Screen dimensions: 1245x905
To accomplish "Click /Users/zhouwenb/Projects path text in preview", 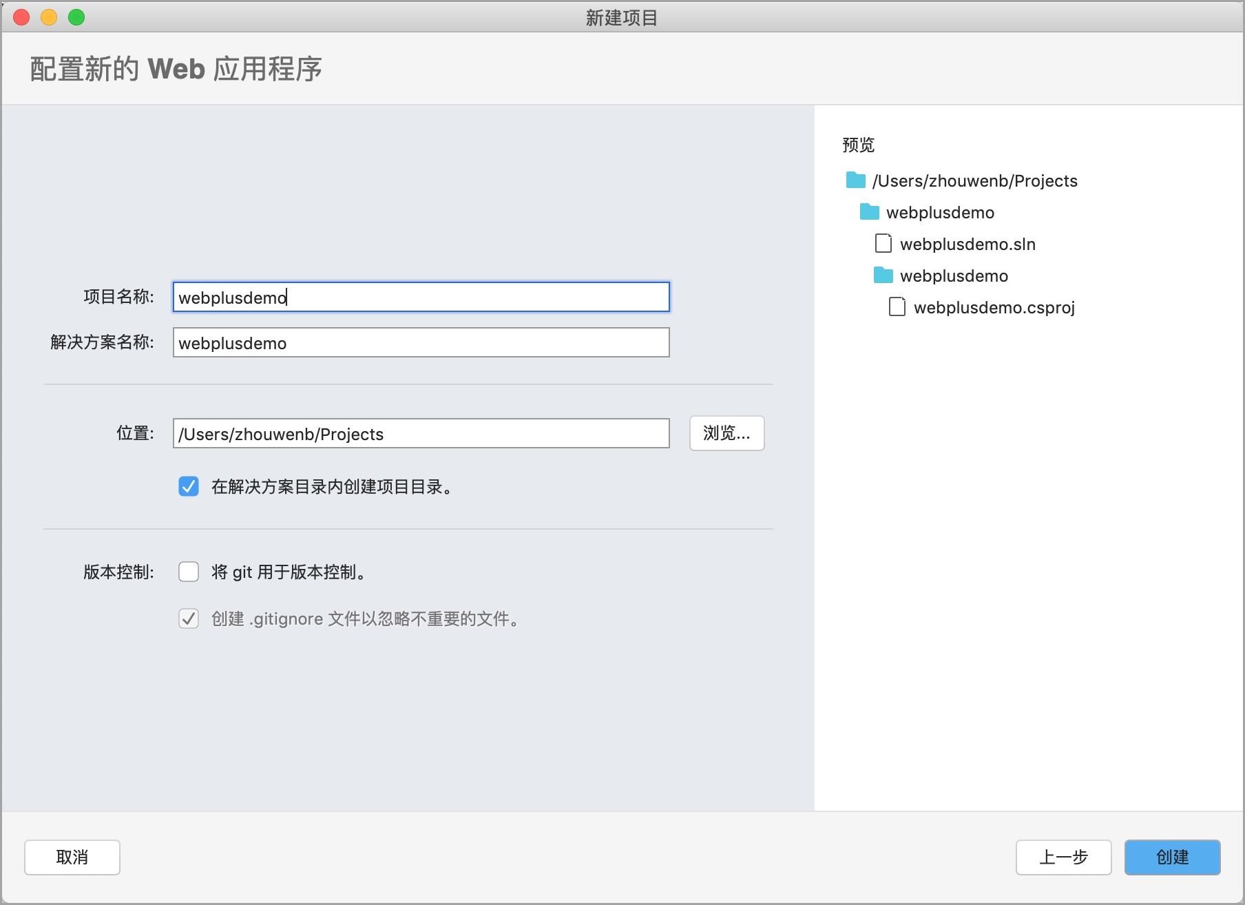I will click(974, 180).
